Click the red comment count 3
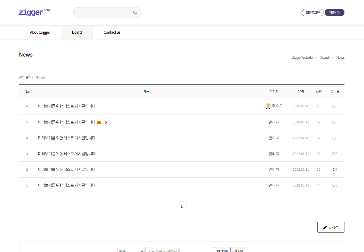364x252 pixels. tap(106, 123)
